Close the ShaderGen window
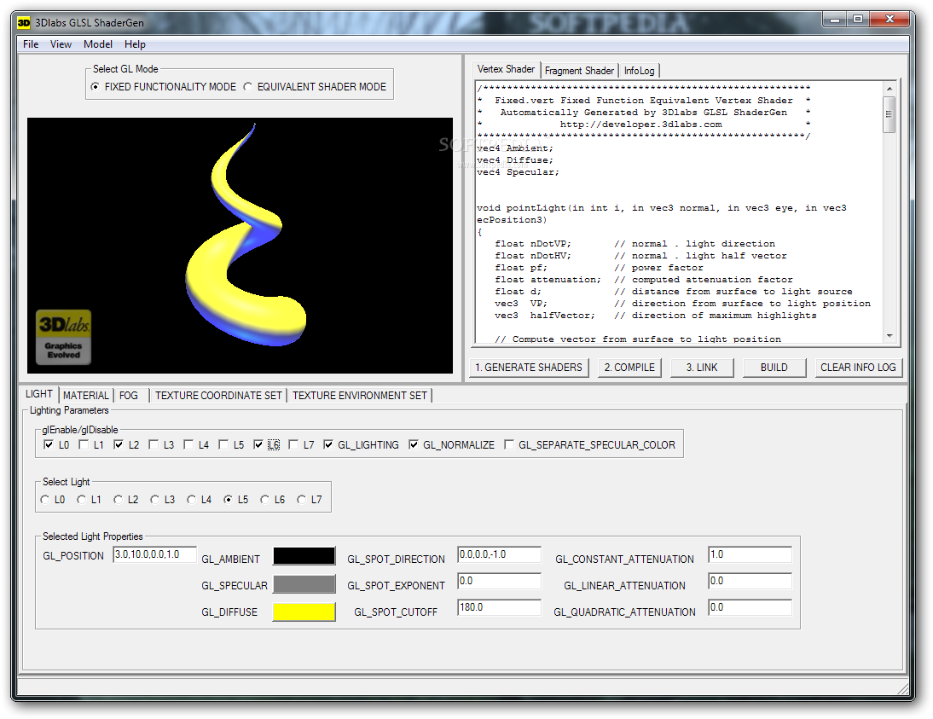Image resolution: width=933 pixels, height=719 pixels. (890, 20)
